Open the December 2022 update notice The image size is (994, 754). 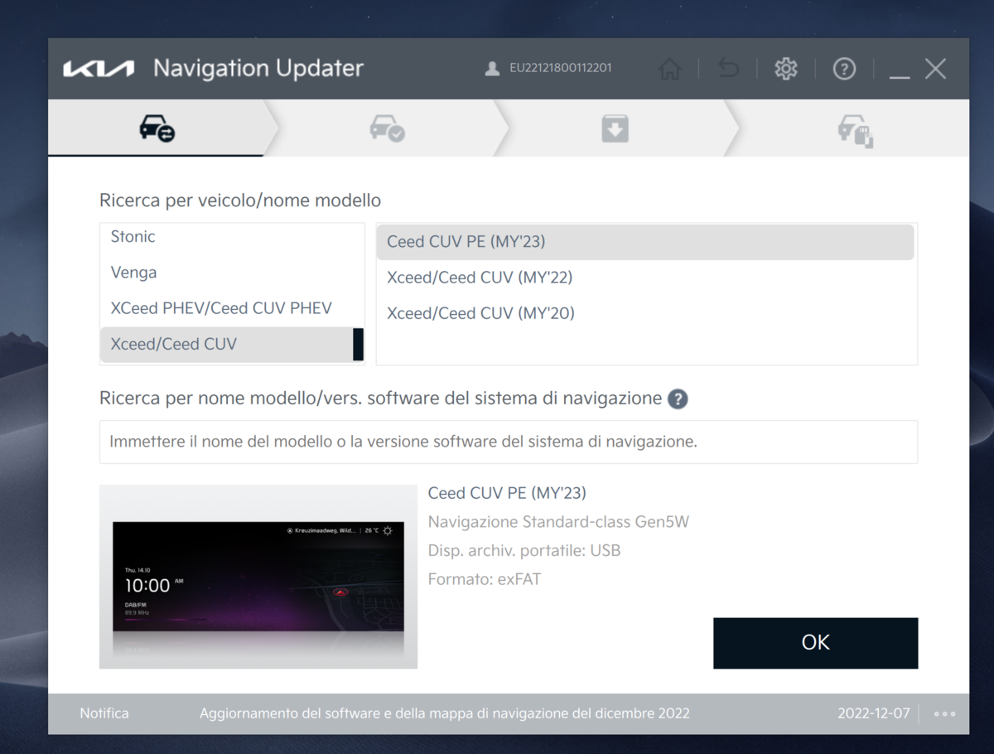pos(444,713)
